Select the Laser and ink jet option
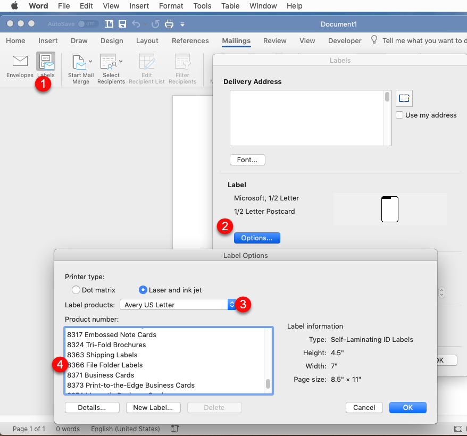 pyautogui.click(x=143, y=290)
